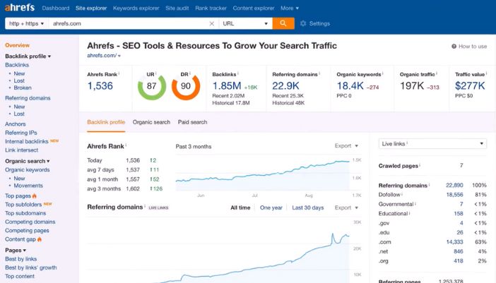The width and height of the screenshot is (496, 283).
Task: Open Keywords explorer
Action: (x=136, y=8)
